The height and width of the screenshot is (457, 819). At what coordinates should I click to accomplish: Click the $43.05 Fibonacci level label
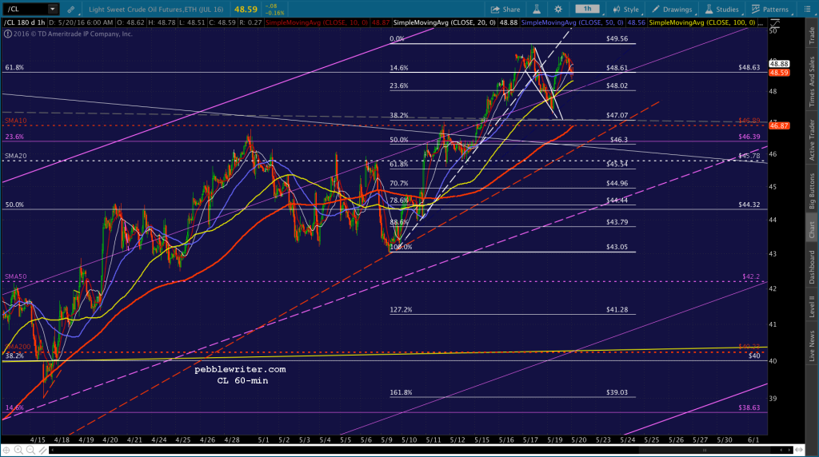(x=617, y=247)
